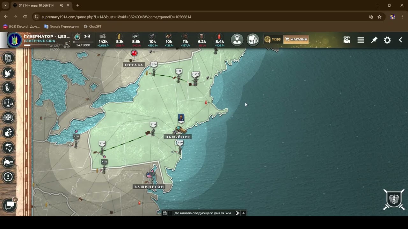Reload the page in the browser
This screenshot has height=229, width=408.
[25, 17]
